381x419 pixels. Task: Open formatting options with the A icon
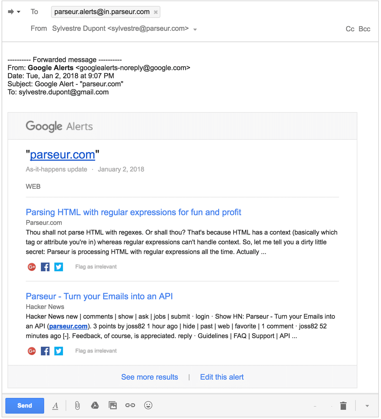tap(55, 406)
